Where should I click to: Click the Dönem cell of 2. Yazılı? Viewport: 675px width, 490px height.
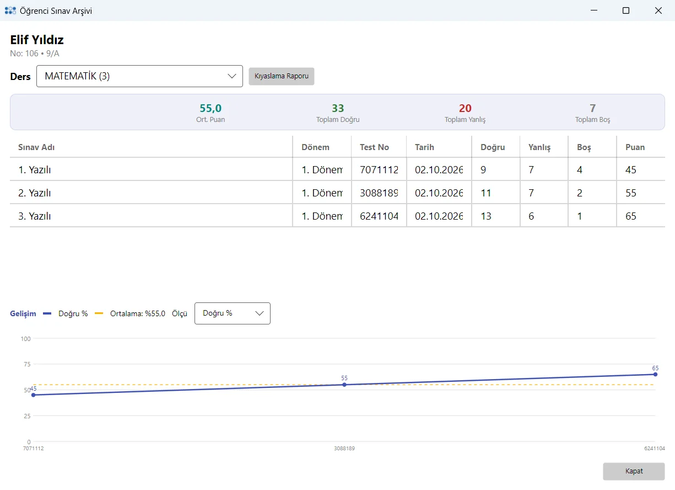tap(322, 193)
